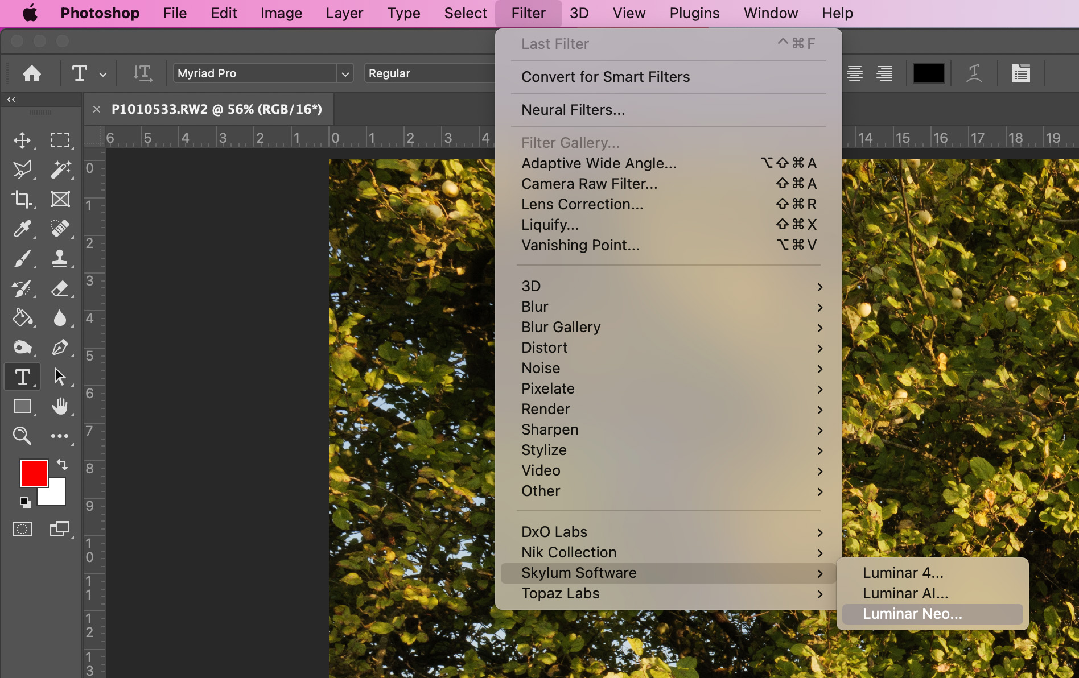Select the Frame tool

coord(60,199)
